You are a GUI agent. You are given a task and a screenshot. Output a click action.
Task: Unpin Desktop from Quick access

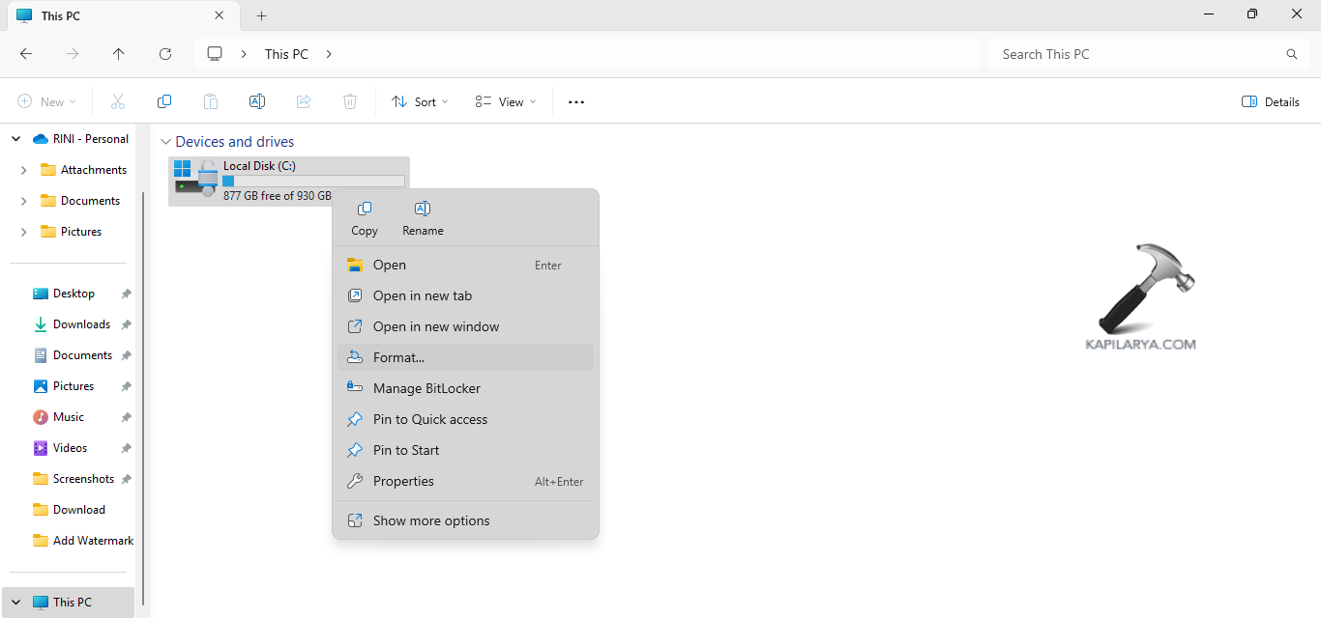coord(126,294)
